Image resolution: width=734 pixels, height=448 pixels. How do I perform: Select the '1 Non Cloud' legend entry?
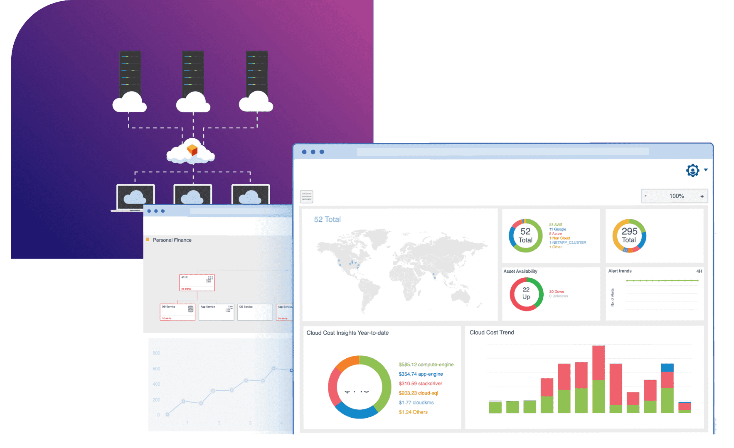click(559, 238)
